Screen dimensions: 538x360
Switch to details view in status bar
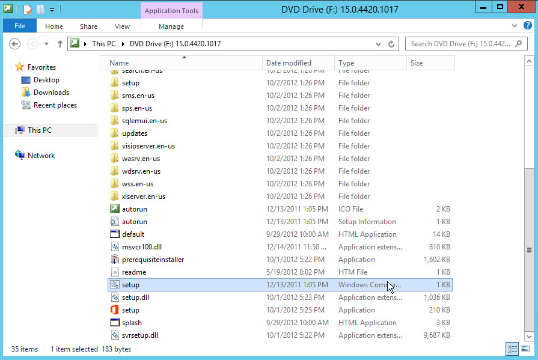click(x=512, y=349)
